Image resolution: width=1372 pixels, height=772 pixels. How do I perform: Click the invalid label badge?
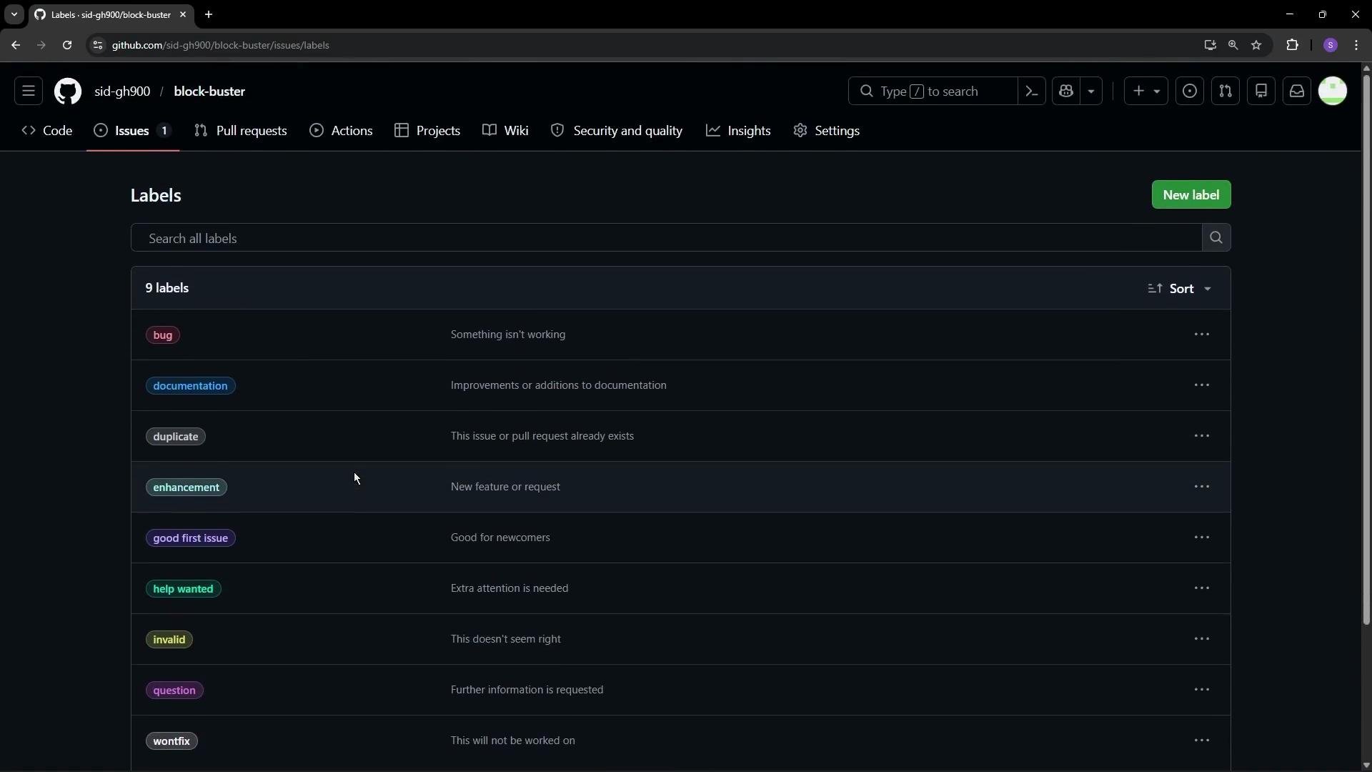169,640
